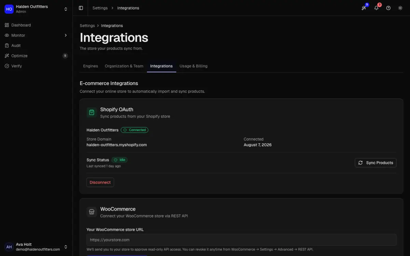Click the Sync Products button
Viewport: 410px width, 256px height.
click(375, 163)
